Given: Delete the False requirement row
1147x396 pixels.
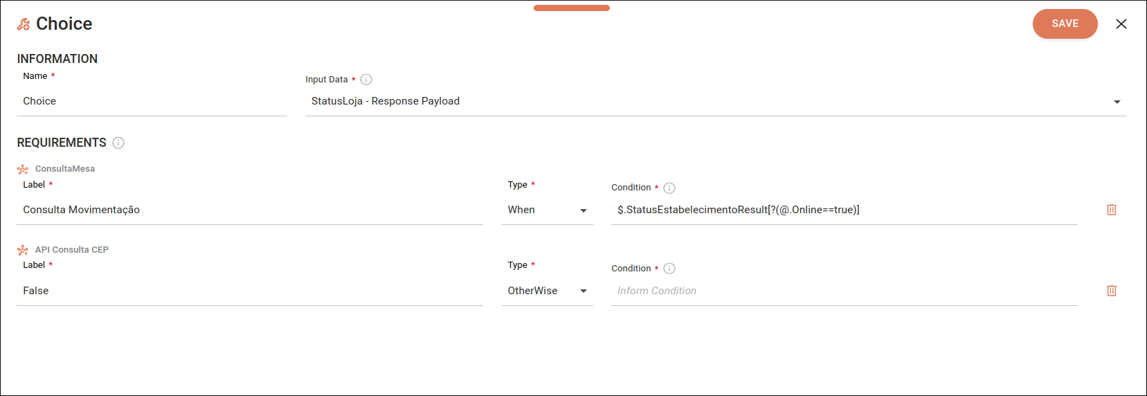Looking at the screenshot, I should [x=1111, y=291].
